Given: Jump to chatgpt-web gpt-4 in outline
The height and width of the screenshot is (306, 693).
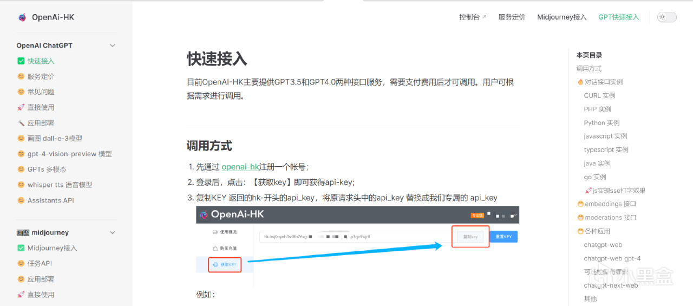Looking at the screenshot, I should [612, 258].
